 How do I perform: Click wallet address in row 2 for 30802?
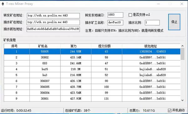point(153,57)
